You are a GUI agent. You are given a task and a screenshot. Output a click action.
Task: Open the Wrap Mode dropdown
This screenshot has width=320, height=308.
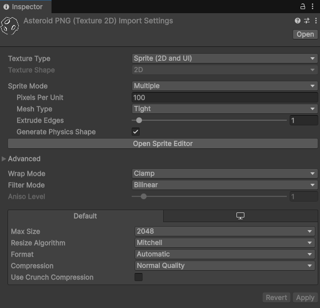[225, 173]
